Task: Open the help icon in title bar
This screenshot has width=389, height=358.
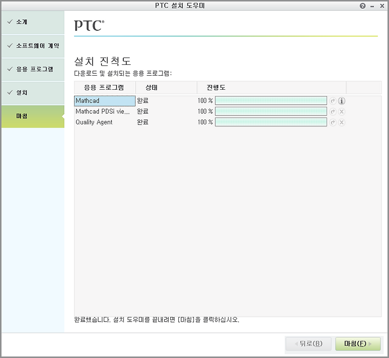Action: coord(363,6)
